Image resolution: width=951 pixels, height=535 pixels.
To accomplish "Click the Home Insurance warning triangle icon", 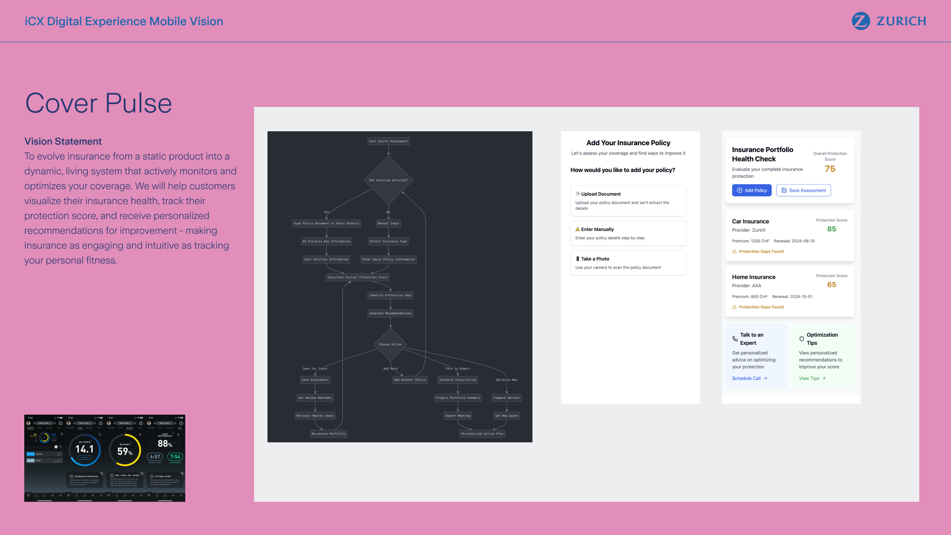I will coord(735,307).
